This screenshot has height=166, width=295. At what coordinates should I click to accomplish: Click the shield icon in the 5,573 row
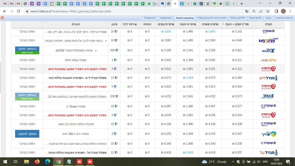[x=117, y=96]
